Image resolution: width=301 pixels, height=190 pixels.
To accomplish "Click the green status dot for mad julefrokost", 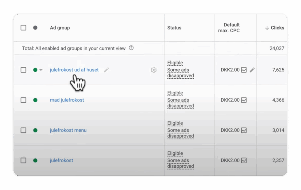I will coord(35,100).
